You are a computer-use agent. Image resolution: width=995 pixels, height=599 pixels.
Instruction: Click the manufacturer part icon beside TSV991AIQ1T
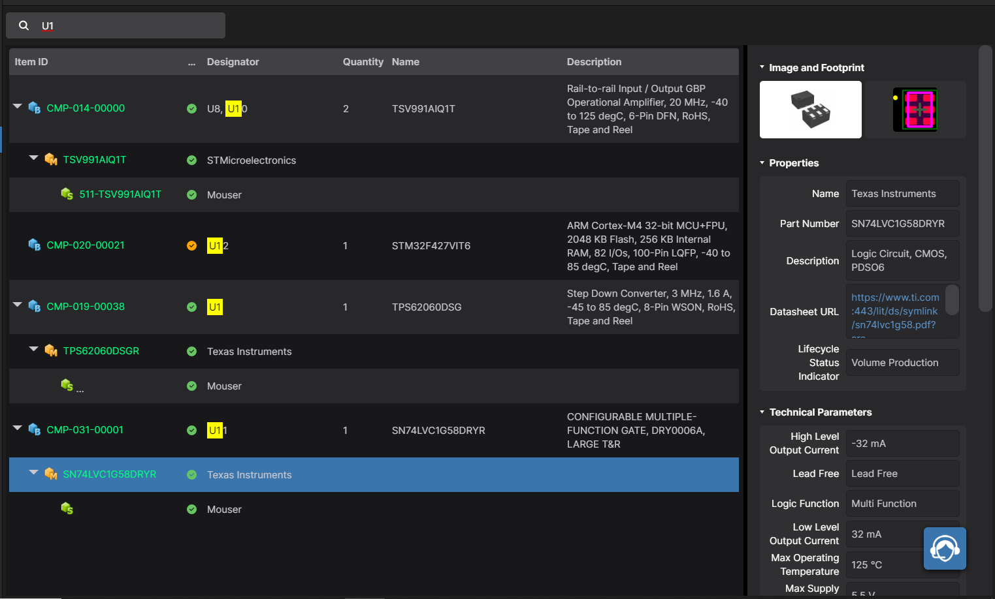(51, 159)
